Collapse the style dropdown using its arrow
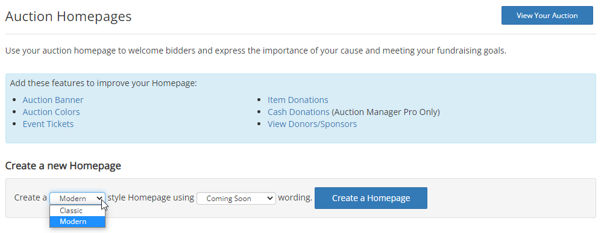 pyautogui.click(x=99, y=198)
